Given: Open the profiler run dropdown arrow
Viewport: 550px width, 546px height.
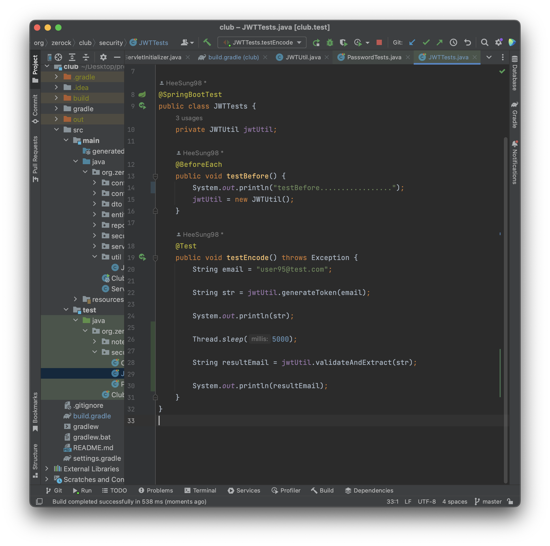Looking at the screenshot, I should coord(368,43).
